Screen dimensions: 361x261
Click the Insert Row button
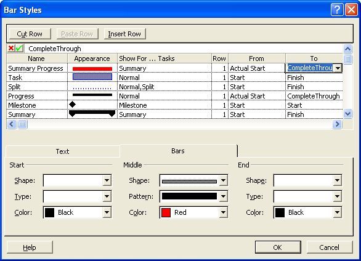(124, 34)
